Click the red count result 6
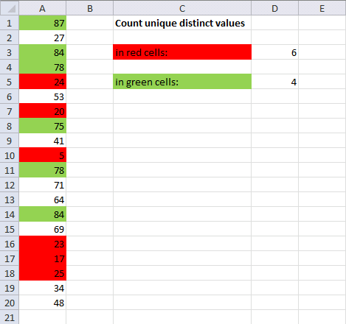This screenshot has height=324, width=346. 275,52
